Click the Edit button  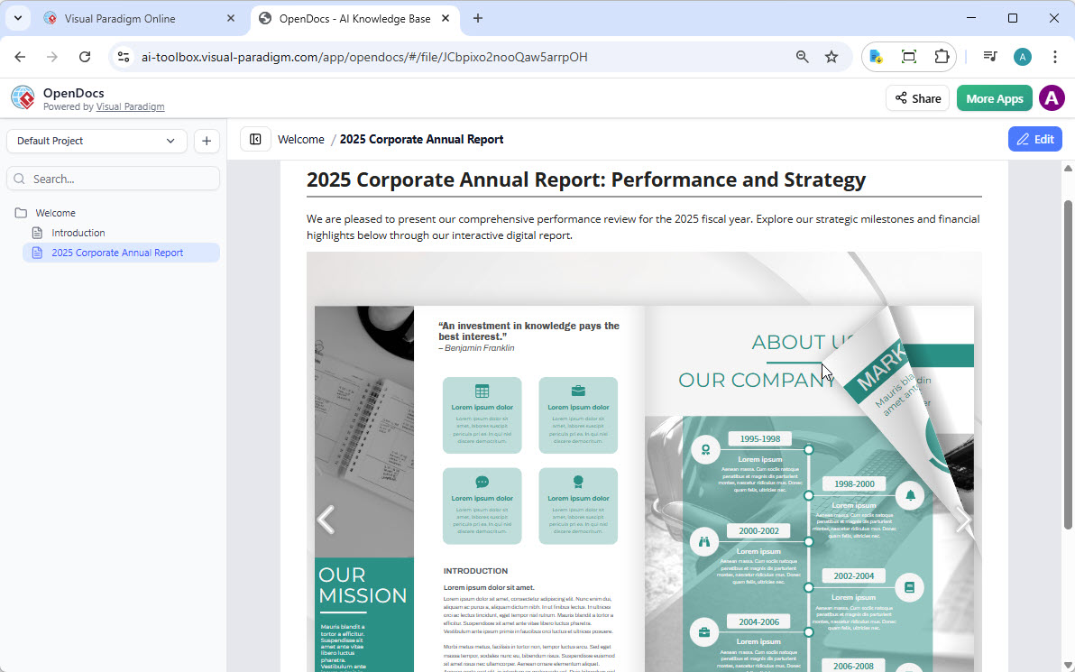coord(1034,139)
